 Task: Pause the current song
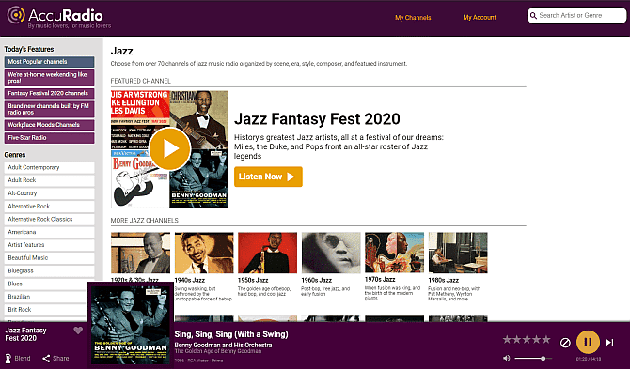tap(588, 342)
